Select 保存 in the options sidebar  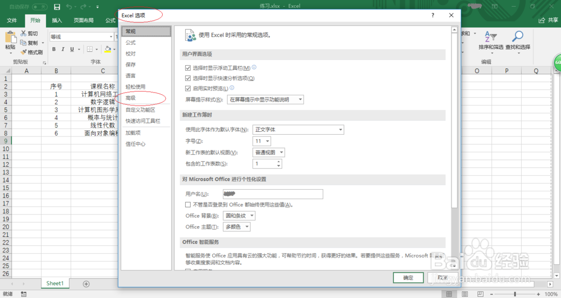[146, 65]
